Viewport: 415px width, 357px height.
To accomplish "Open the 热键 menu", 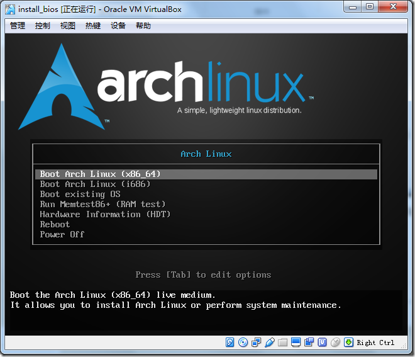I will (x=93, y=26).
